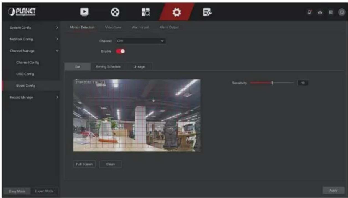Select the Set sub-tab
The height and width of the screenshot is (198, 348).
click(x=77, y=67)
